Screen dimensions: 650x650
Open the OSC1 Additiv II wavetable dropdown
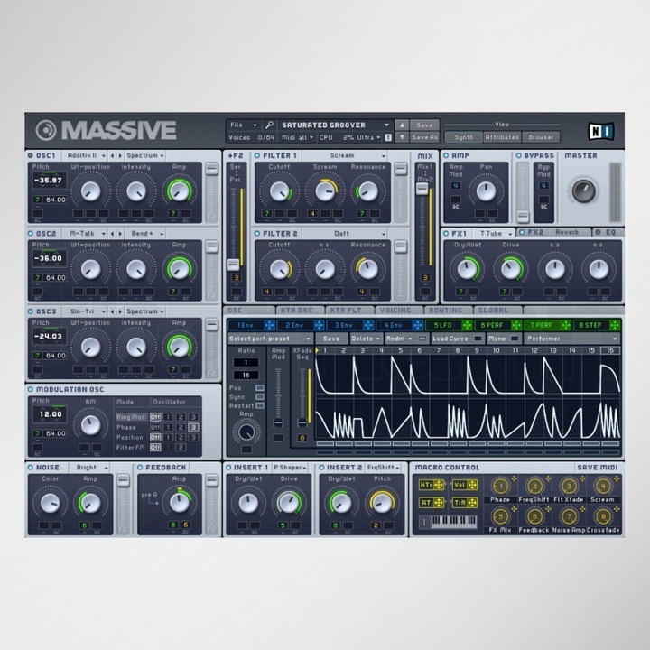click(x=85, y=156)
